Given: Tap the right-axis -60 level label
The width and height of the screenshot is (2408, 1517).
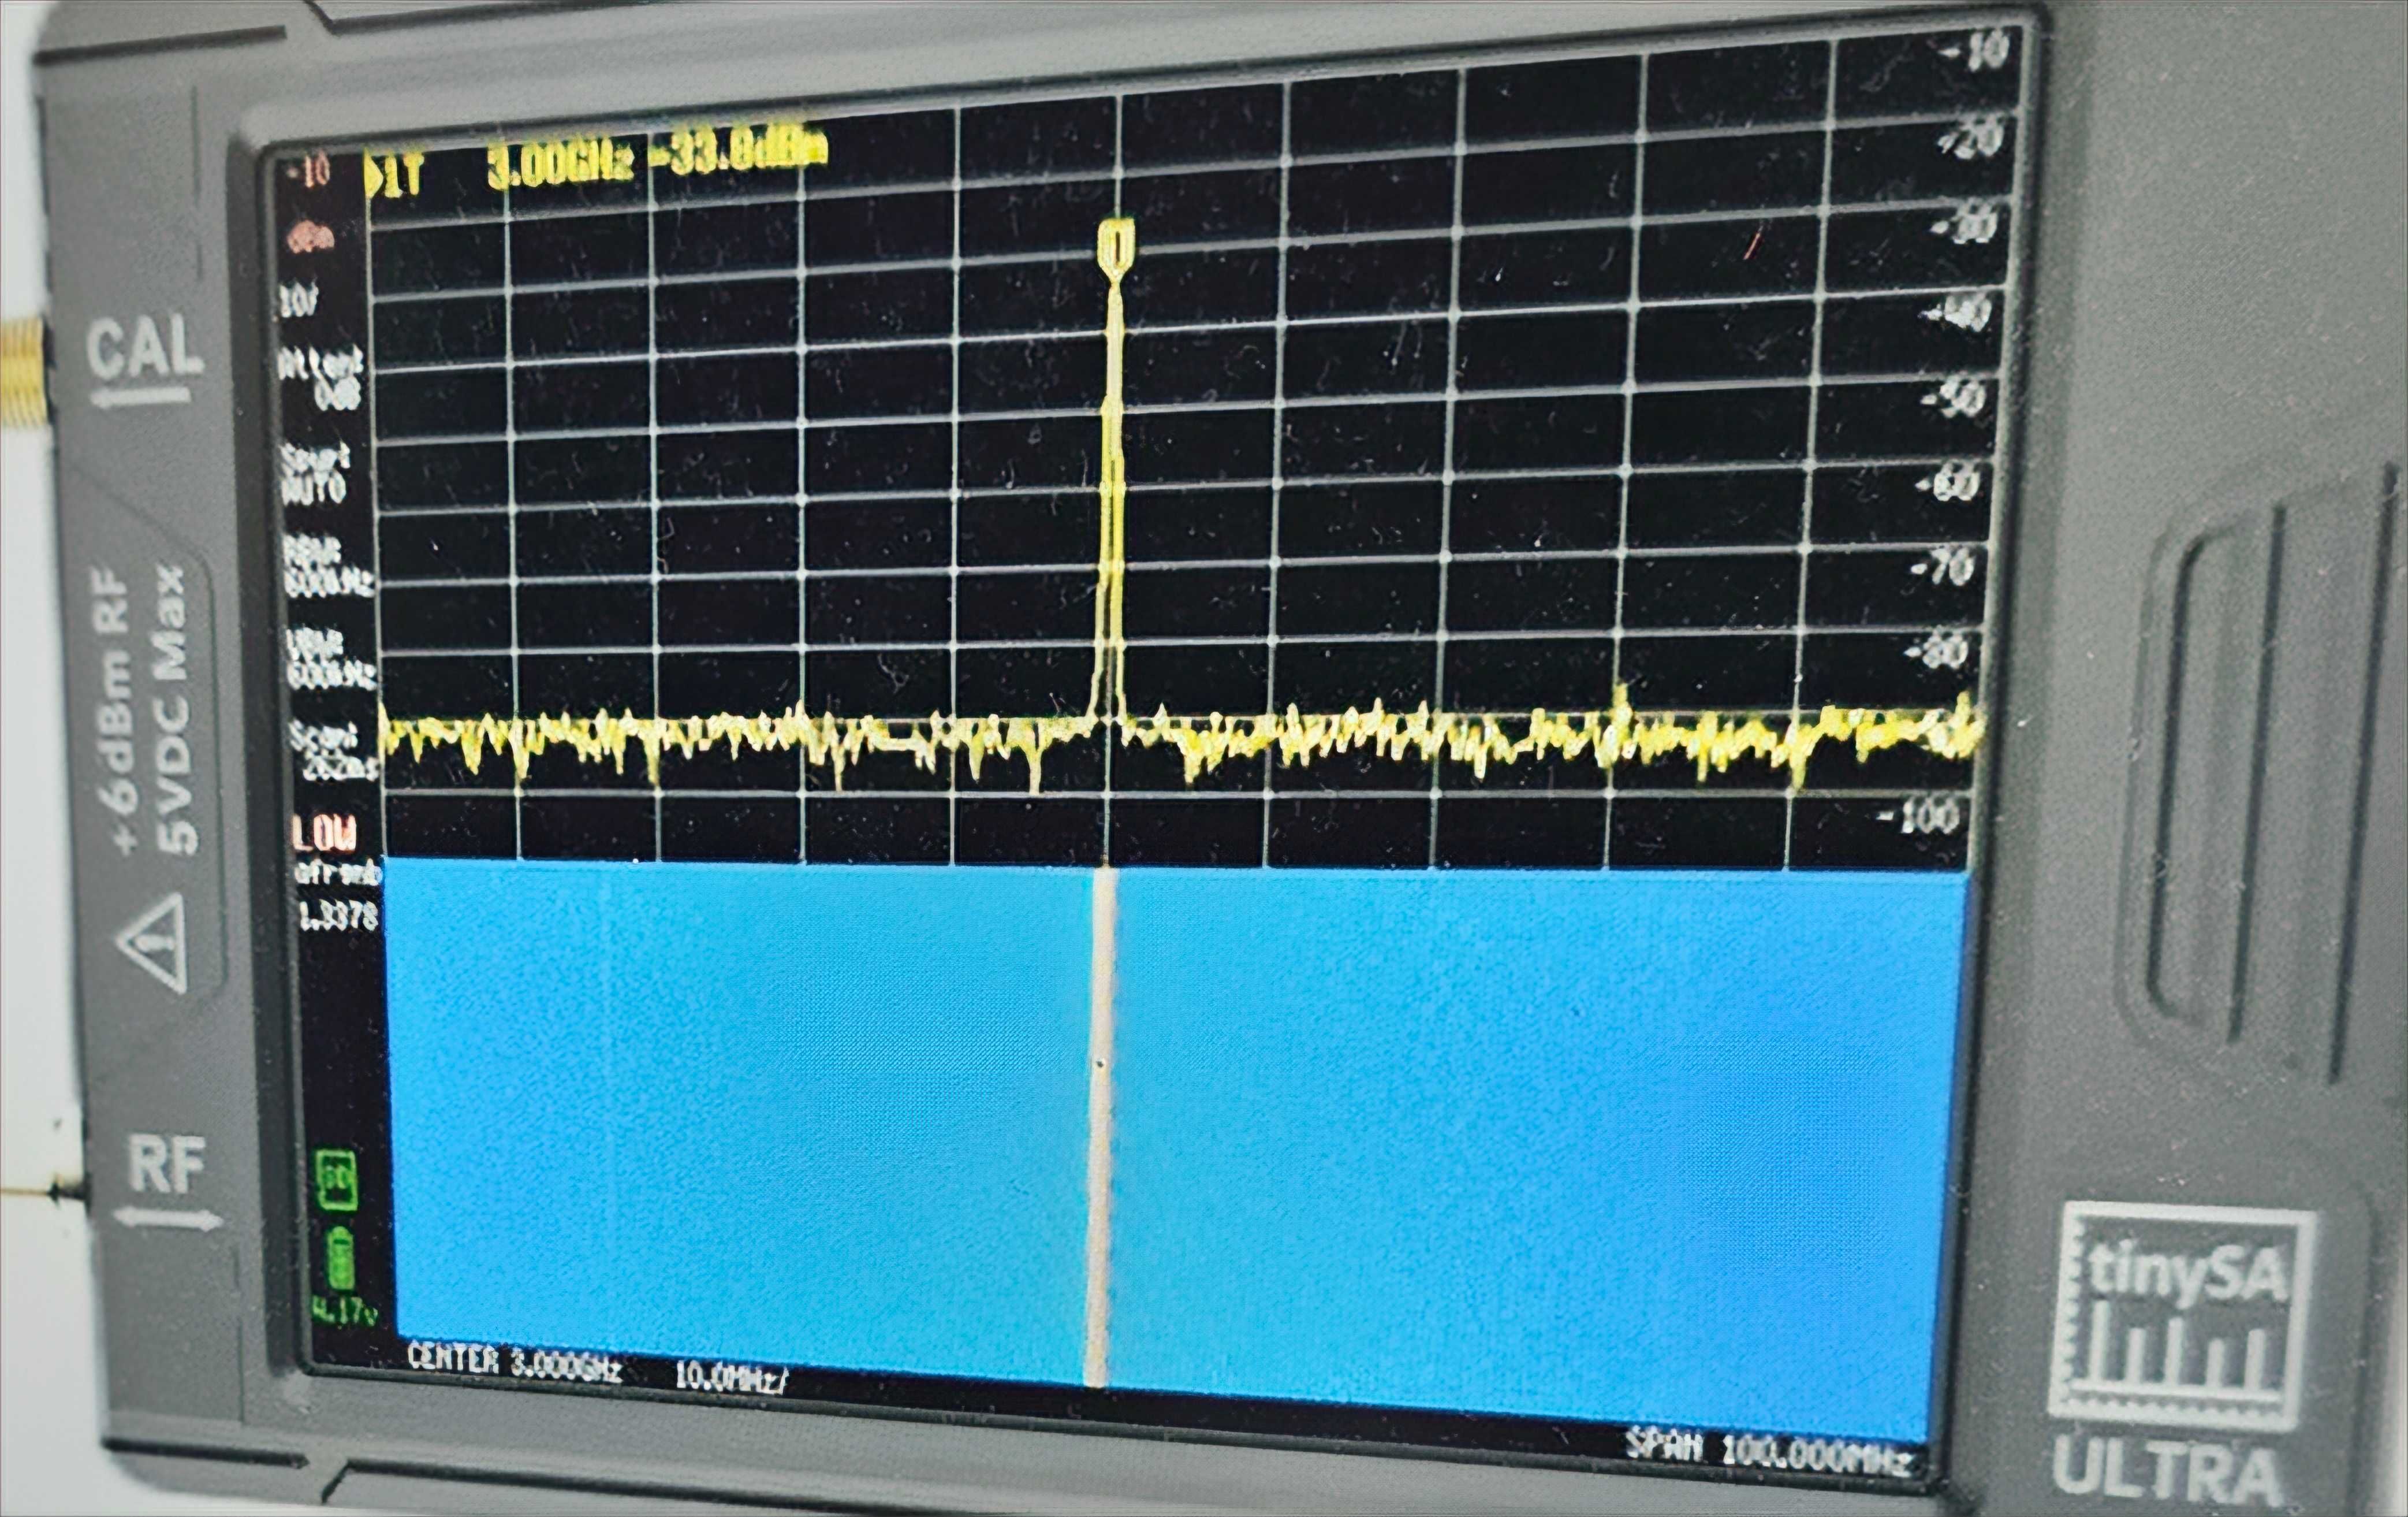Looking at the screenshot, I should tap(1948, 485).
